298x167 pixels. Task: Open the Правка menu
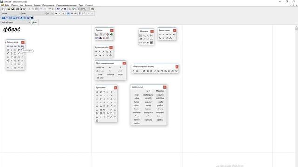pyautogui.click(x=14, y=5)
